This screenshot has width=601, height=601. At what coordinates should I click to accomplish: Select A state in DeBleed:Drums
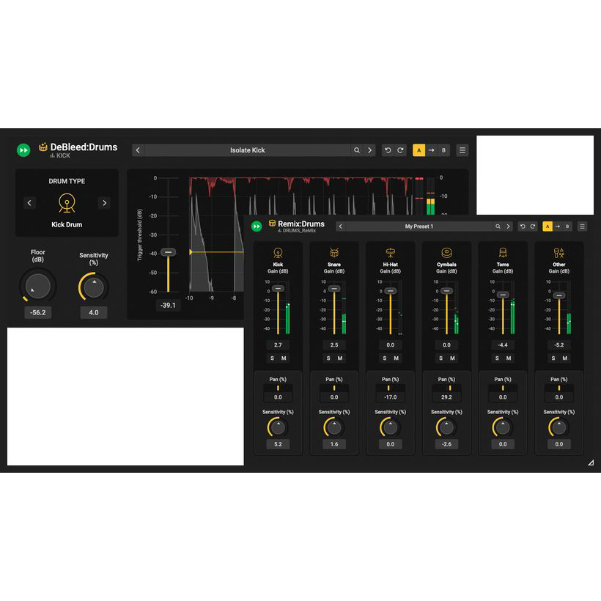point(419,150)
